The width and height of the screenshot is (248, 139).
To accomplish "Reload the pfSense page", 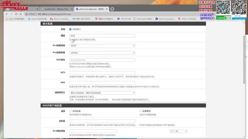I will click(x=16, y=14).
